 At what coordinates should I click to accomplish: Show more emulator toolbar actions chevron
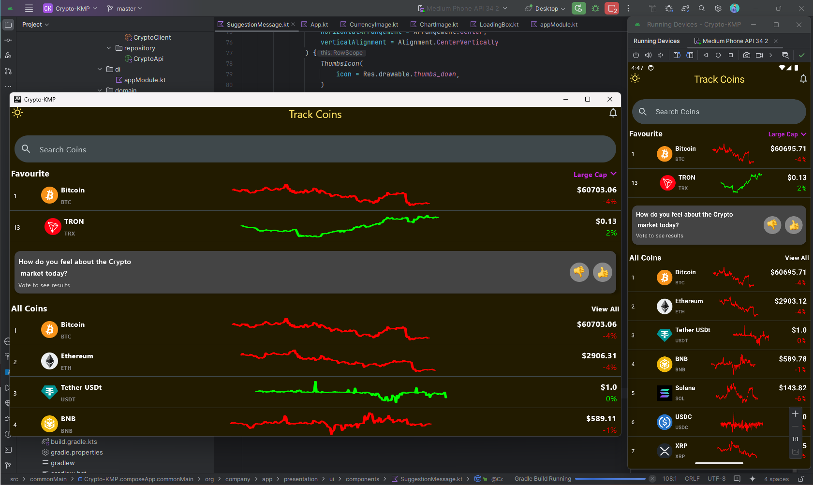pos(771,55)
